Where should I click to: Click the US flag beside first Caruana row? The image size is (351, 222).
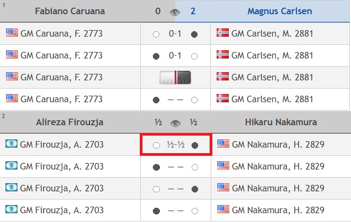pyautogui.click(x=12, y=33)
